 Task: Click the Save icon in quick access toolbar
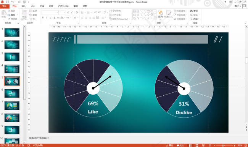coord(7,2)
